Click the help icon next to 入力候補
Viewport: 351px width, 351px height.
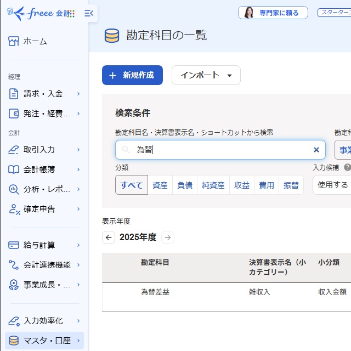pos(347,167)
